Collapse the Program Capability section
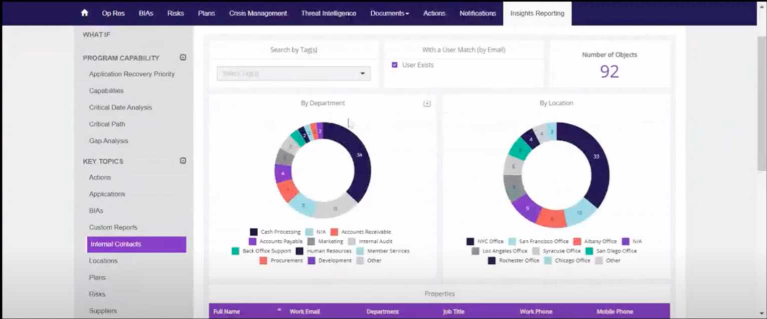Viewport: 767px width, 319px height. [x=183, y=58]
